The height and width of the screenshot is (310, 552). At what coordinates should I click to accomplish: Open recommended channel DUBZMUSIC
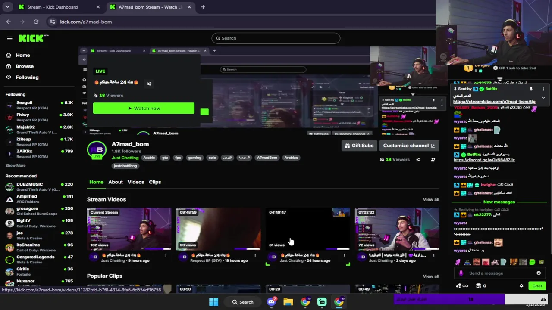tap(39, 186)
